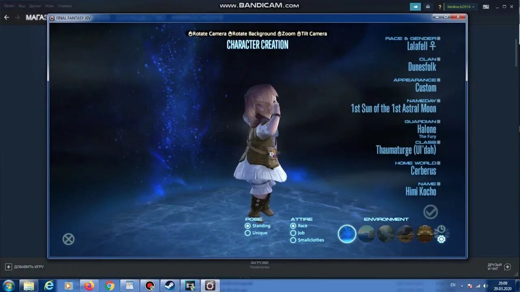The height and width of the screenshot is (292, 520).
Task: Open the film strip video taskbar icon
Action: click(190, 286)
